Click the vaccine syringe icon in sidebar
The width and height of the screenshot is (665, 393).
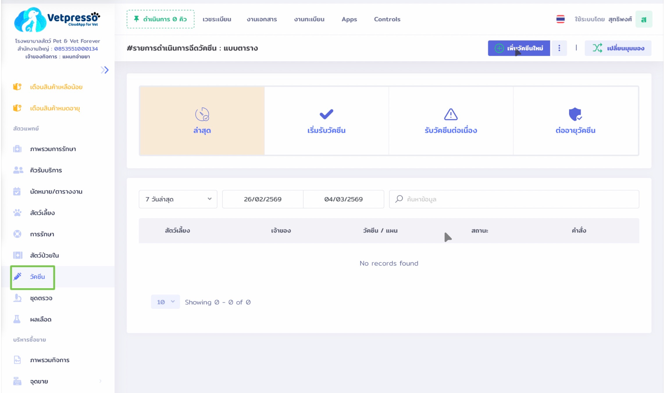[x=17, y=276]
